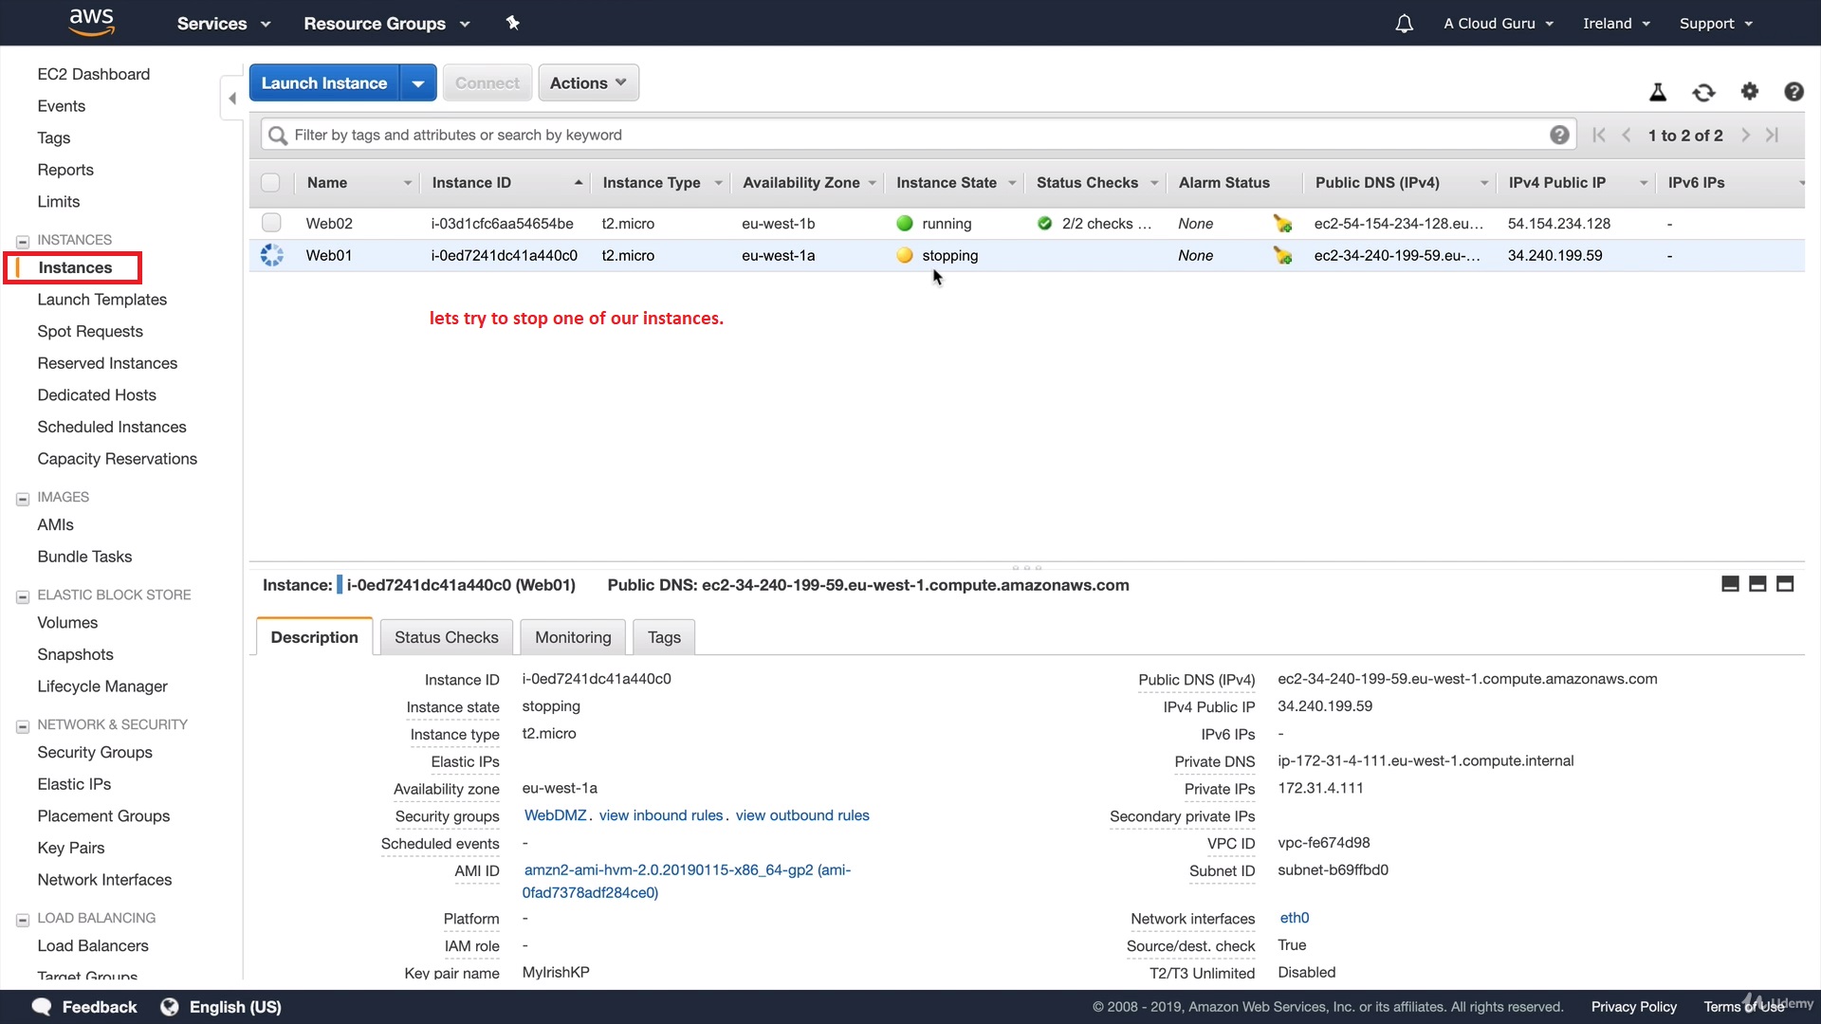Open the experiments flask icon
The height and width of the screenshot is (1024, 1821).
(x=1657, y=92)
